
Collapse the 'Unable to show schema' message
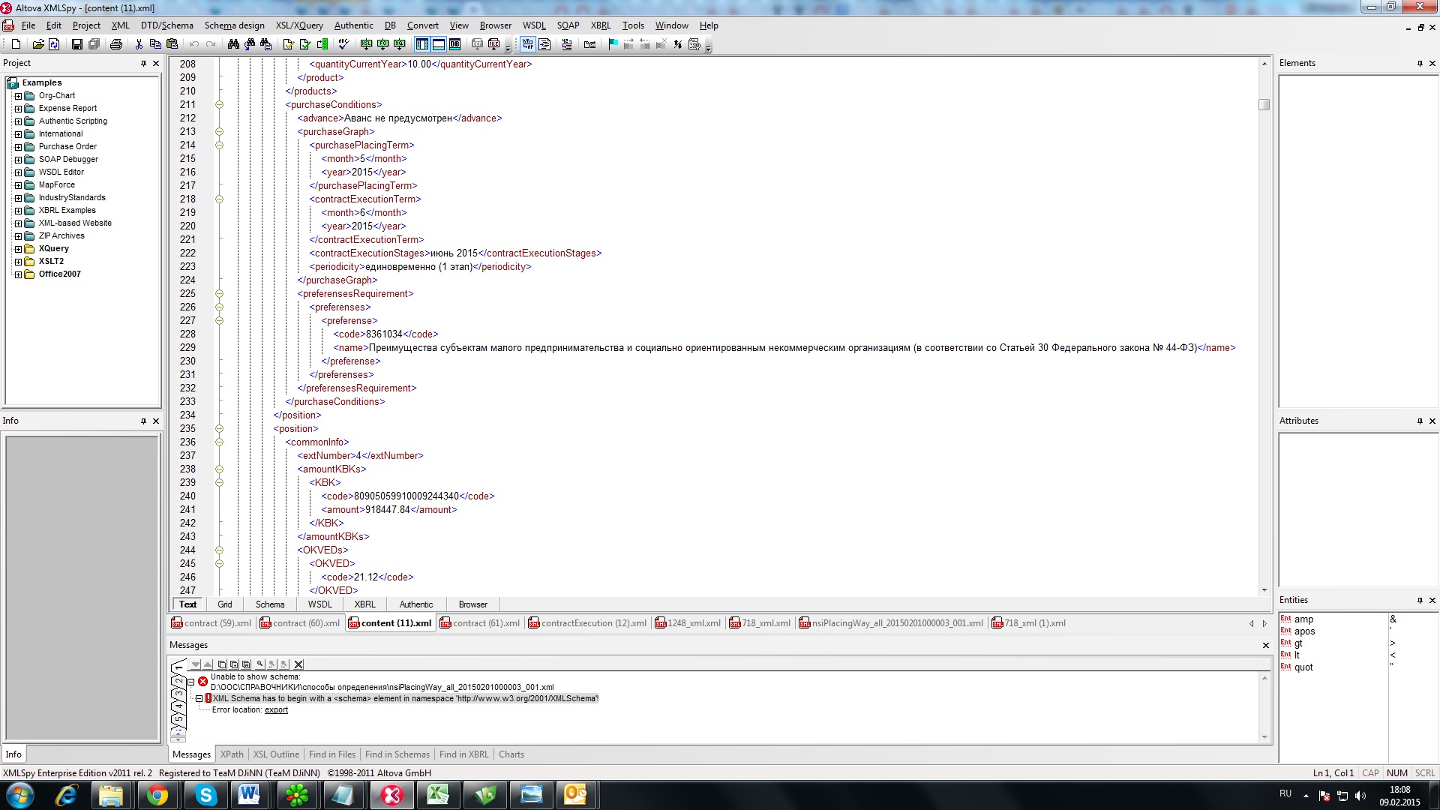(191, 682)
